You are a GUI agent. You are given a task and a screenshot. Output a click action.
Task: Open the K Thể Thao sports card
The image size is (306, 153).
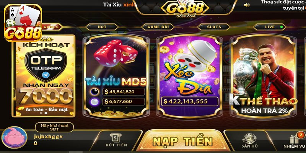[263, 76]
